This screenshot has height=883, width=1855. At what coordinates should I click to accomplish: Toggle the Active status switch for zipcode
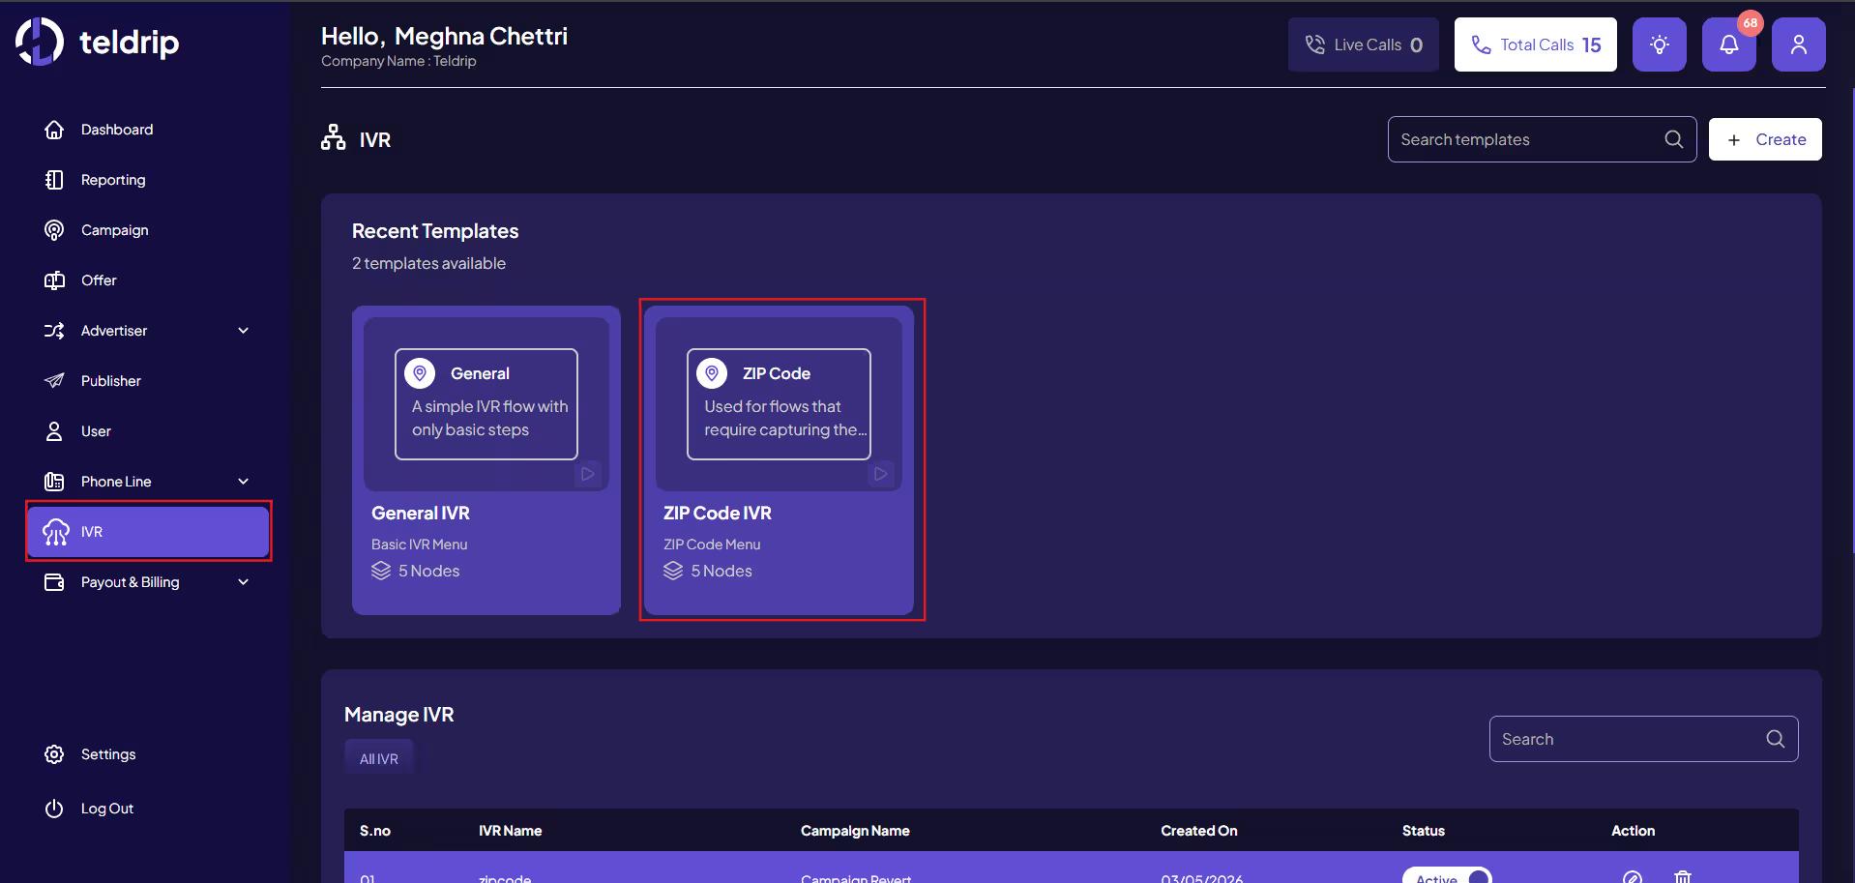click(1447, 876)
